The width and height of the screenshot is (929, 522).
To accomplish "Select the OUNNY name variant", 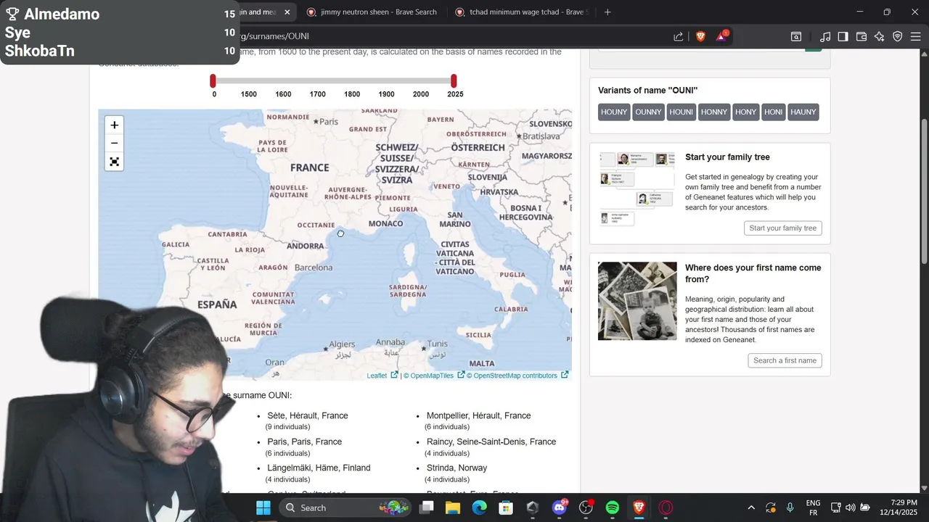I will pyautogui.click(x=648, y=112).
